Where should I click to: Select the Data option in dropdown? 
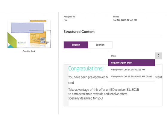[131, 56]
